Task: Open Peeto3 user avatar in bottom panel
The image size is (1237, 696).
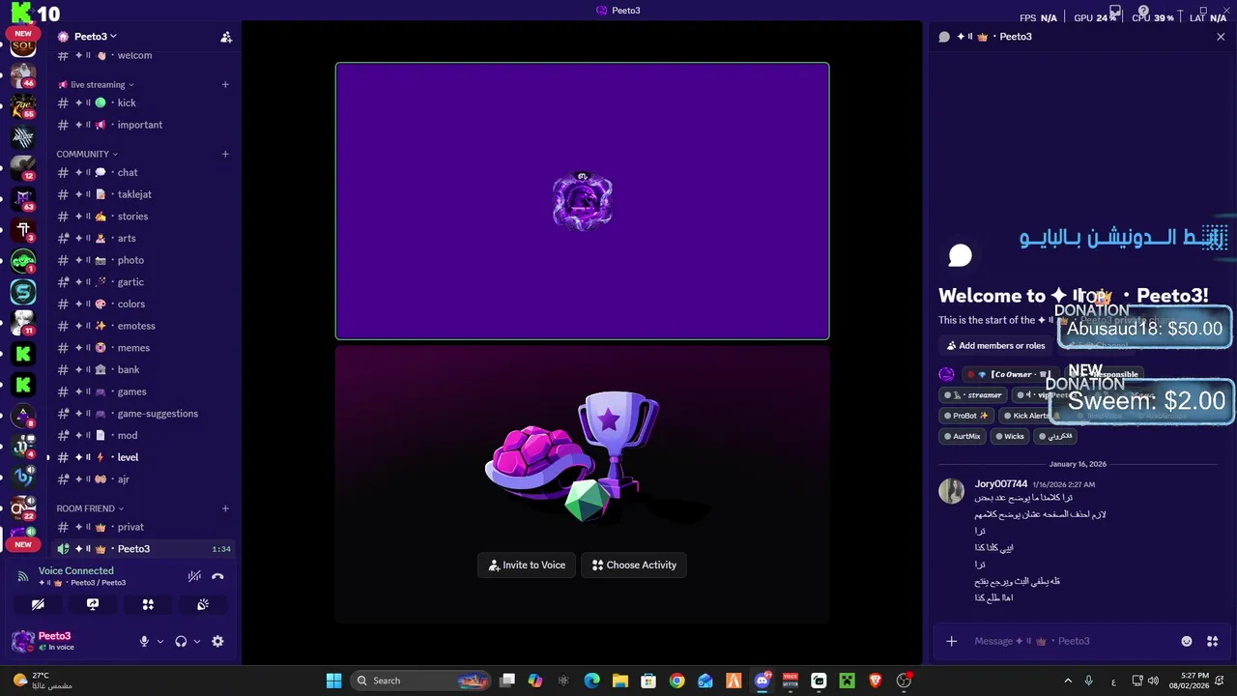Action: (x=22, y=641)
